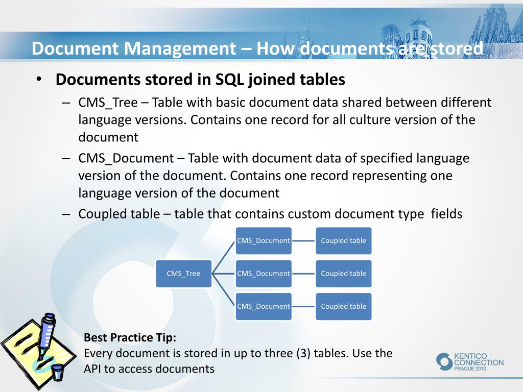This screenshot has height=392, width=523.
Task: Select the bottom CMS_Document diagram box
Action: pos(264,306)
